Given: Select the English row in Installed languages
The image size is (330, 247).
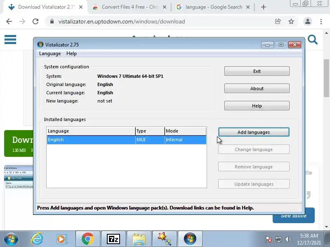Looking at the screenshot, I should 126,140.
